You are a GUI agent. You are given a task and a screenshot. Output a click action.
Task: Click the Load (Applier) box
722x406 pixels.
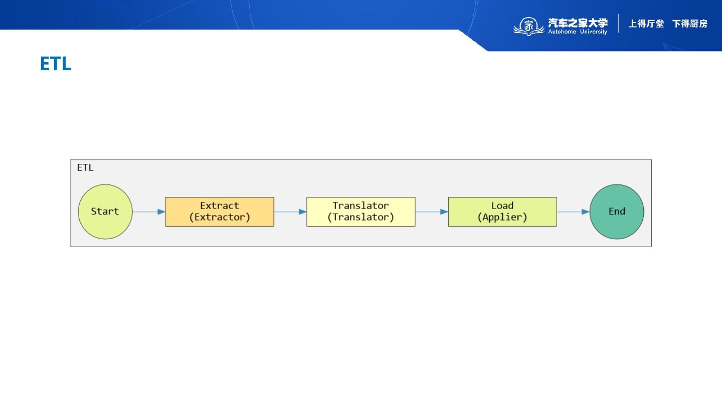point(502,212)
